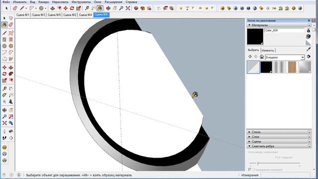Open the Line tool dropdown arrow
The height and width of the screenshot is (179, 318).
(x=26, y=8)
